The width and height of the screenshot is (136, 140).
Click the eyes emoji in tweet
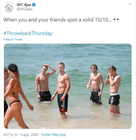tap(117, 19)
